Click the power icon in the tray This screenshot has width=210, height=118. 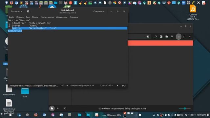click(x=186, y=115)
